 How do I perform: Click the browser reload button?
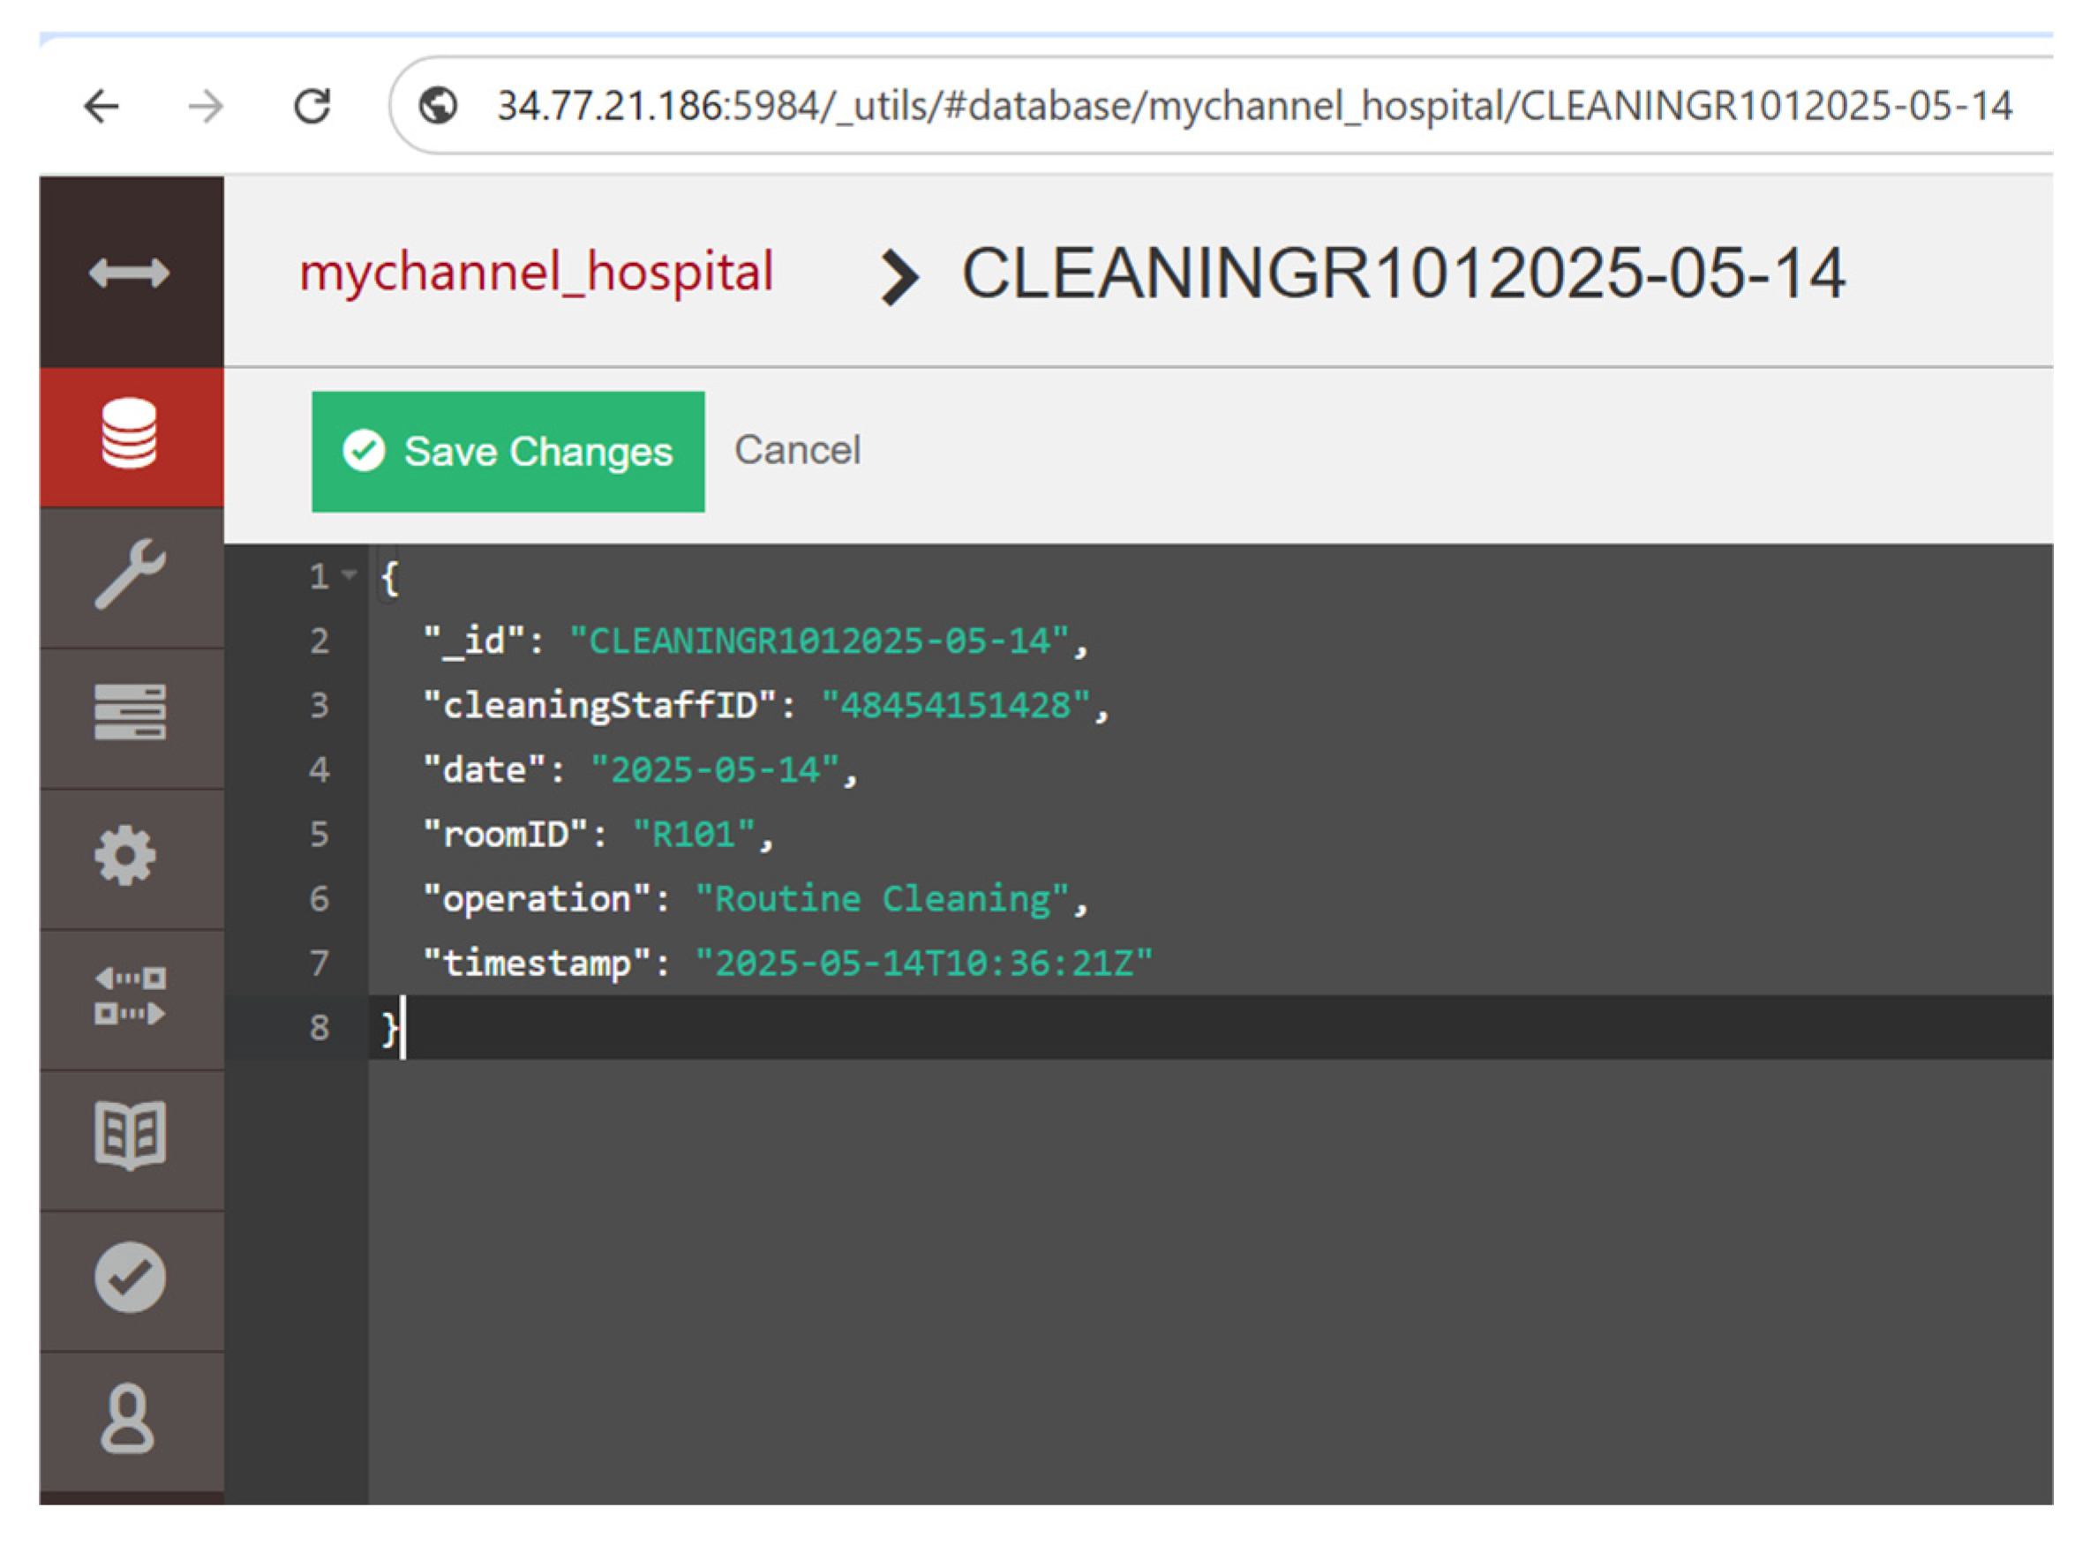click(x=312, y=106)
